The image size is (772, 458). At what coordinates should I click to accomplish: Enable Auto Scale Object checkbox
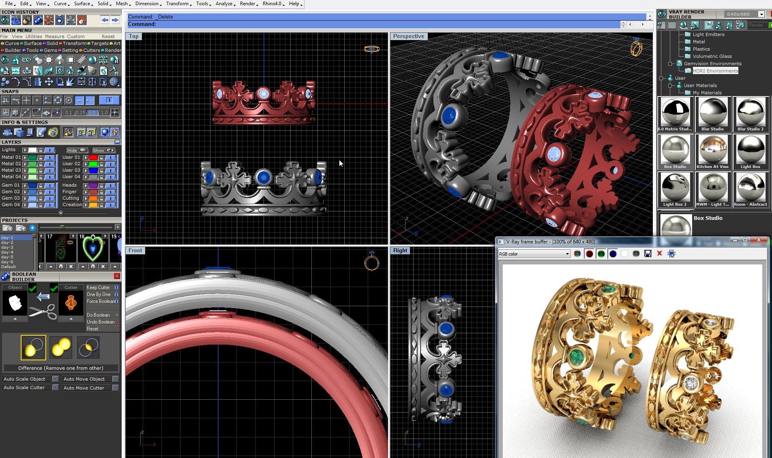click(x=56, y=379)
